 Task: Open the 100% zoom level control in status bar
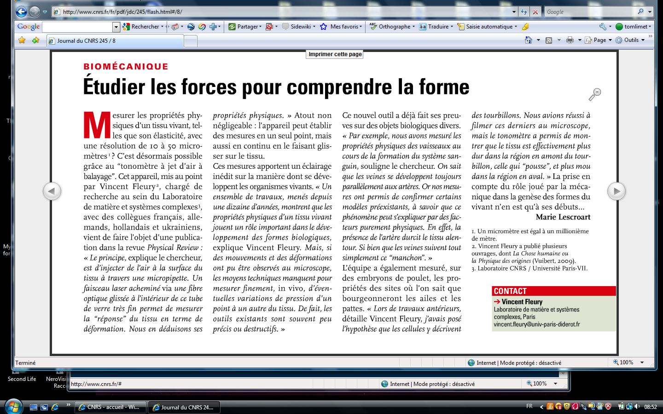[628, 362]
